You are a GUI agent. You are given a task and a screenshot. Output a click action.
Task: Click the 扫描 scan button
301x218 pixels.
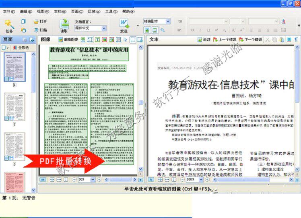pos(40,30)
